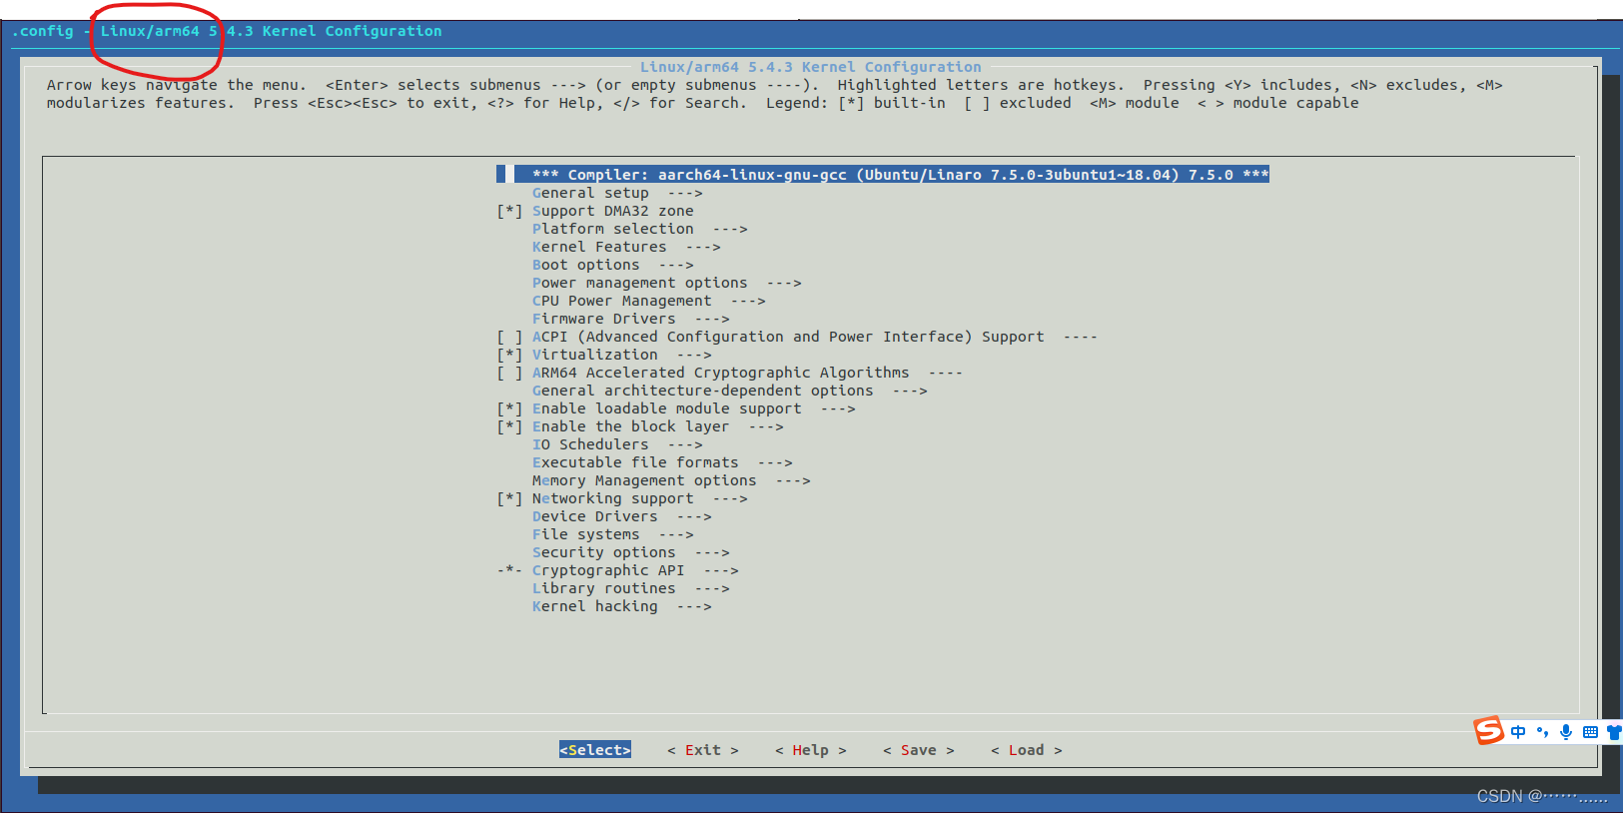Select the highlighted Compiler aarch64-linux-gnu-gcc row
This screenshot has height=813, width=1623.
point(883,175)
